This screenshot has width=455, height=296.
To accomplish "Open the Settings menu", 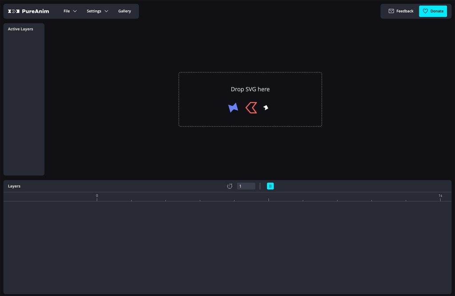I will (x=97, y=11).
